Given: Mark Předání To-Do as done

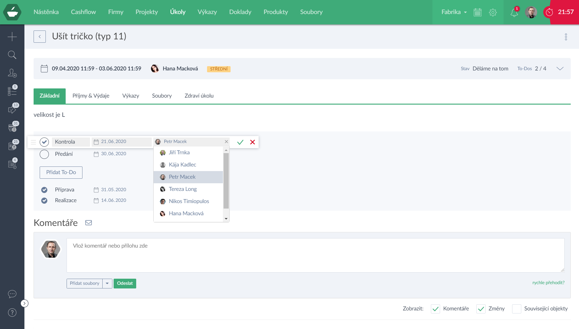Looking at the screenshot, I should 44,154.
